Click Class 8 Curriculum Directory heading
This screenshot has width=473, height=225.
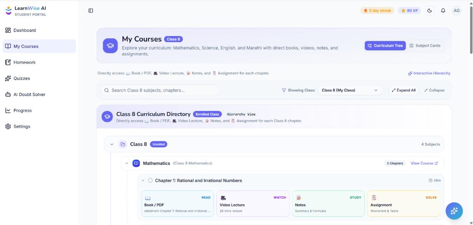point(153,114)
